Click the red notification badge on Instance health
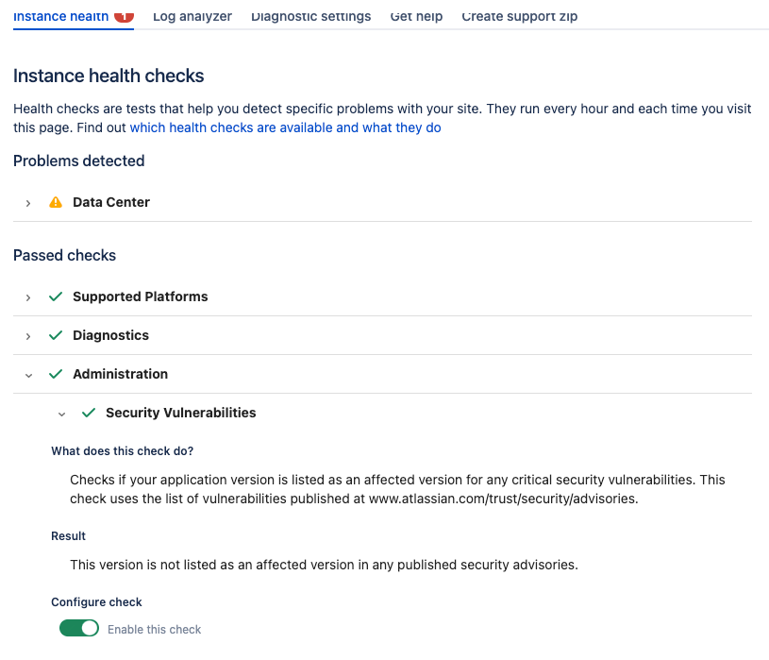769x660 pixels. pyautogui.click(x=125, y=16)
